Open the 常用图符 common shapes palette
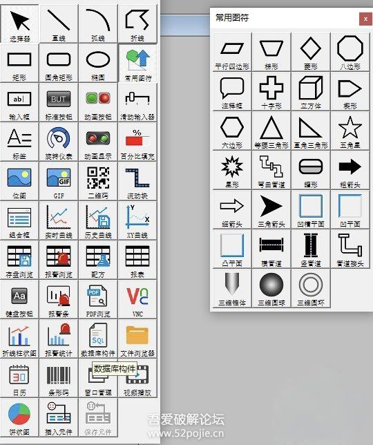Image resolution: width=373 pixels, height=445 pixels. click(x=137, y=64)
